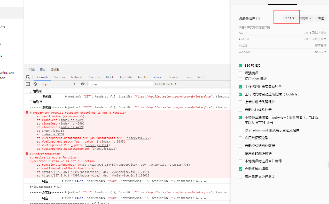Click the 'r.resolve is not a function' text
329x204 pixels.
[53, 157]
